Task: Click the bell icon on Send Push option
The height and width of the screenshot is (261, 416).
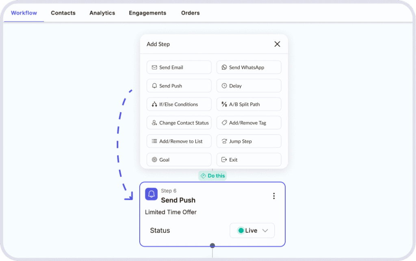Action: point(154,86)
